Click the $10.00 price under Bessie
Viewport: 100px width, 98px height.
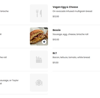tap(56, 40)
